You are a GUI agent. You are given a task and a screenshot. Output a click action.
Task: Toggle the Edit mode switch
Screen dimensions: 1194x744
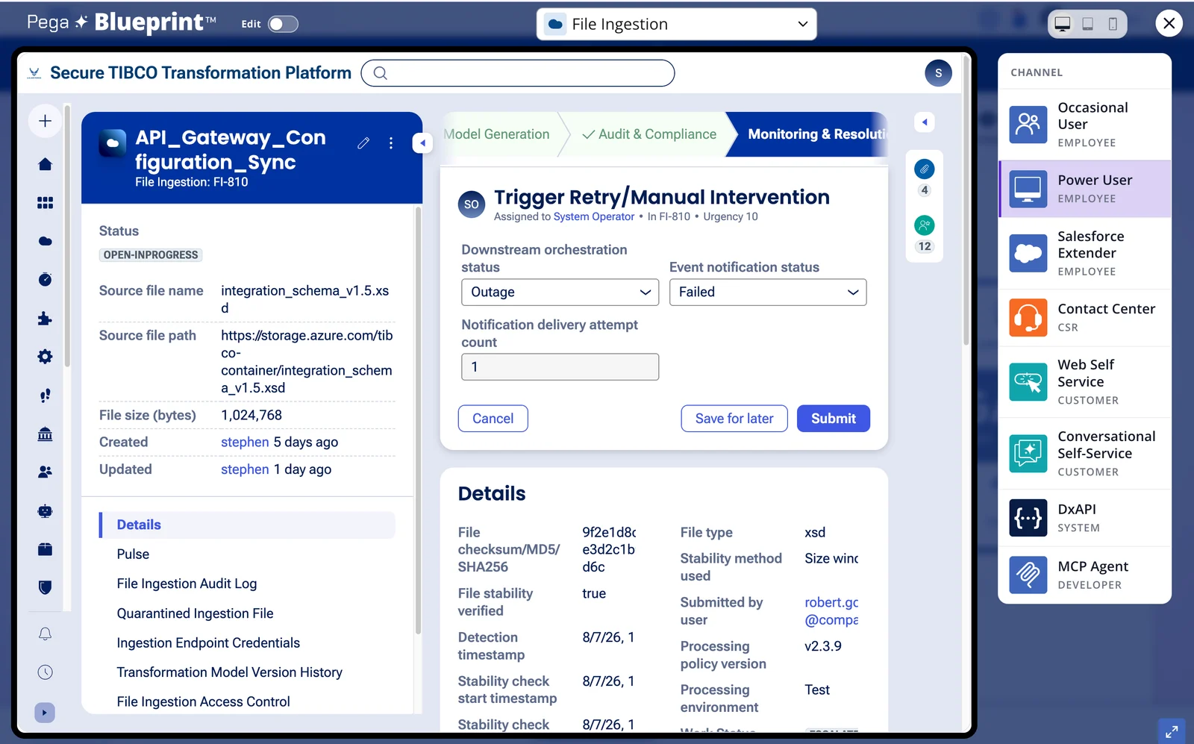click(283, 24)
